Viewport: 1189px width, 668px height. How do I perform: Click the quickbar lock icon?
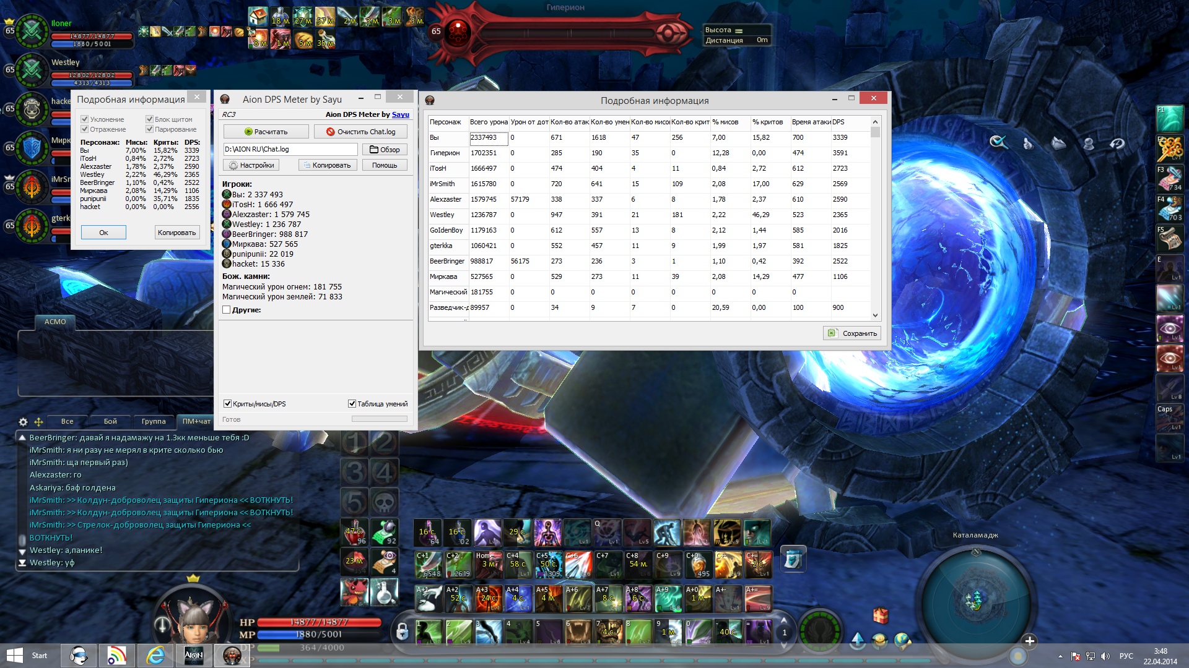tap(402, 632)
